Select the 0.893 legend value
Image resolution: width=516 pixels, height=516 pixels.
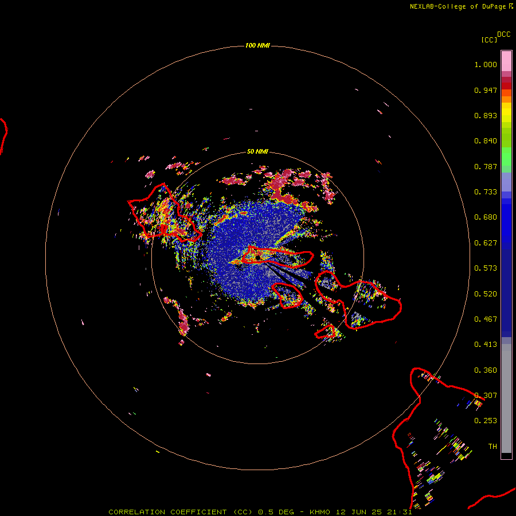(x=486, y=115)
